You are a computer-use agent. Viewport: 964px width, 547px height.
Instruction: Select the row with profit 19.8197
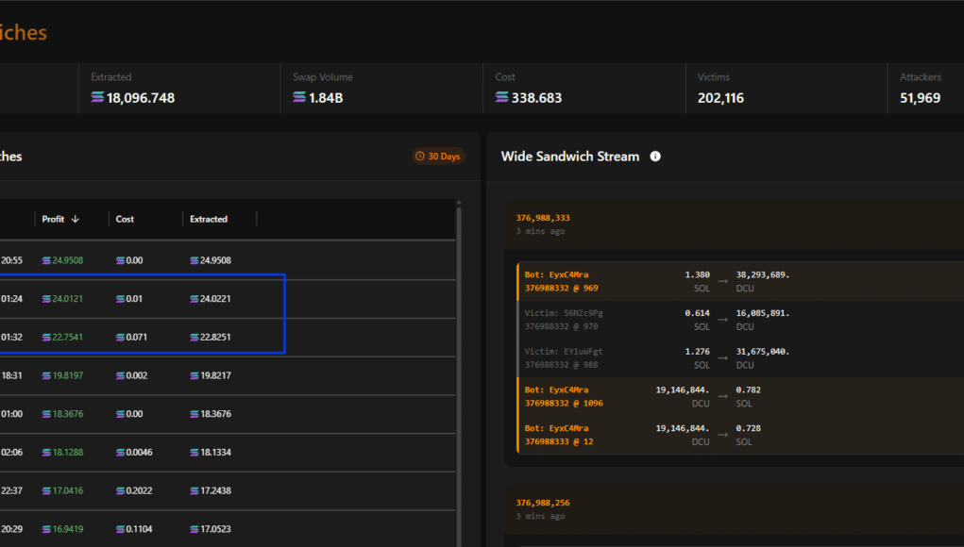[227, 375]
